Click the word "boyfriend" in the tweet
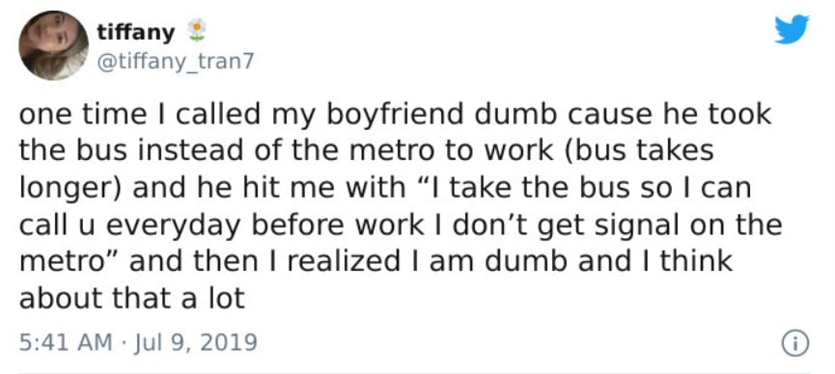Image resolution: width=835 pixels, height=374 pixels. click(x=395, y=116)
